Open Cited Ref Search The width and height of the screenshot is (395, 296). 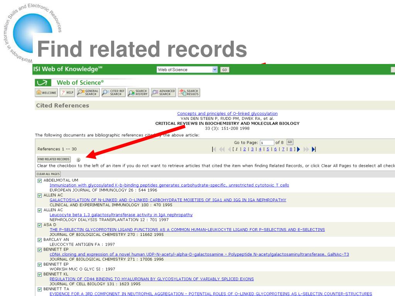pyautogui.click(x=113, y=92)
